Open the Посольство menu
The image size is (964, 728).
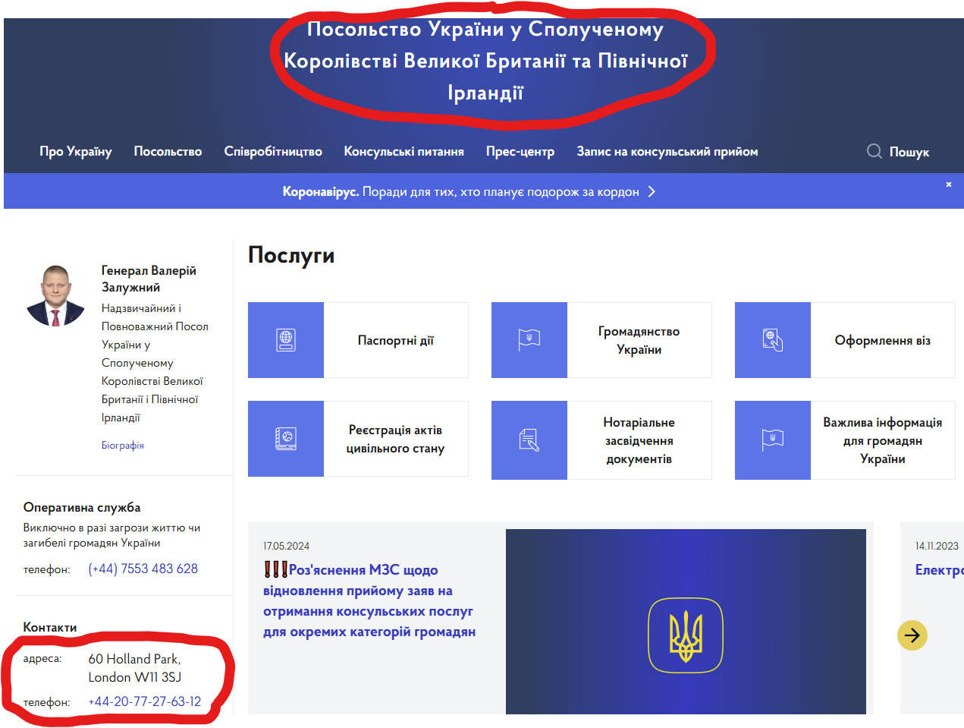[x=168, y=152]
